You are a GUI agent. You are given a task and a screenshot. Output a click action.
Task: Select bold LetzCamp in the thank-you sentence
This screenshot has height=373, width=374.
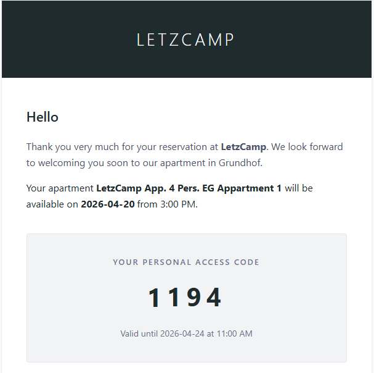click(x=243, y=147)
